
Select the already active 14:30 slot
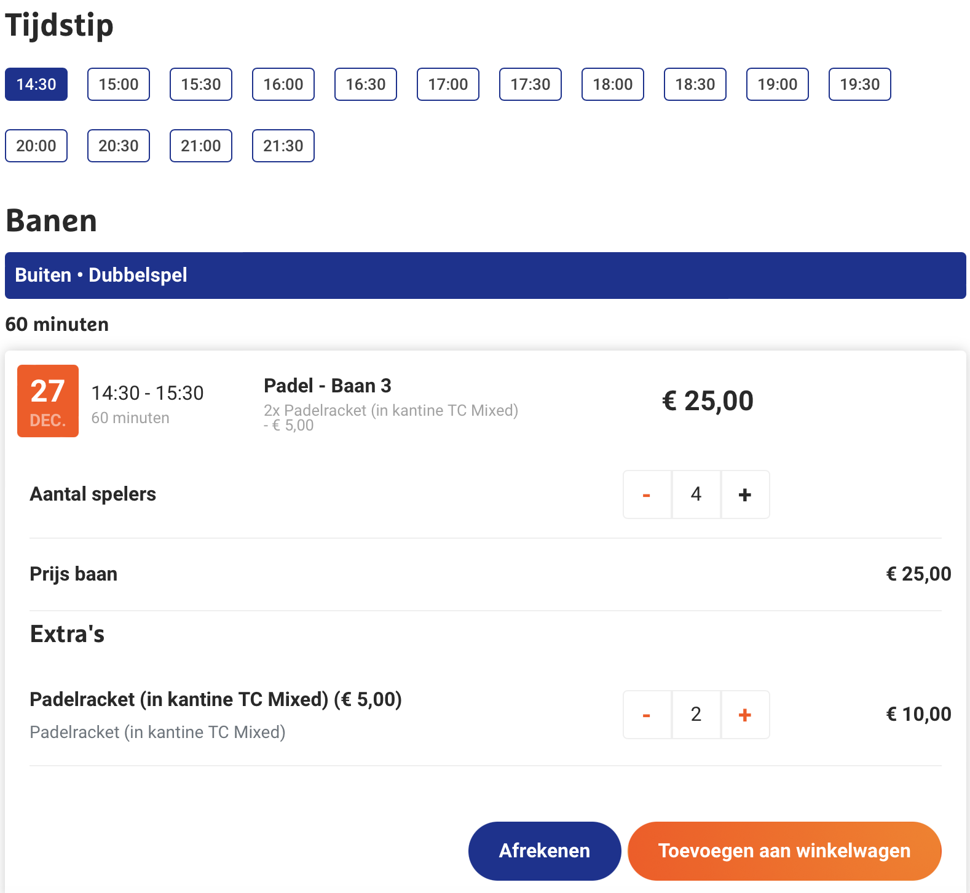(x=36, y=84)
